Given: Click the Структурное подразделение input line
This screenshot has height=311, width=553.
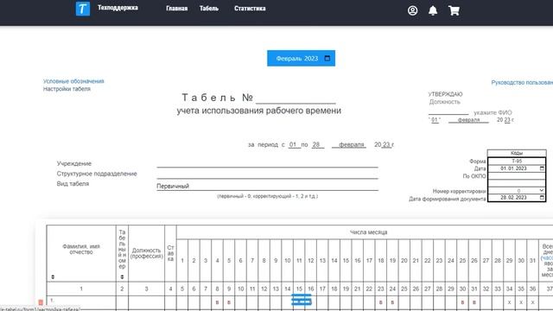Looking at the screenshot, I should [267, 175].
